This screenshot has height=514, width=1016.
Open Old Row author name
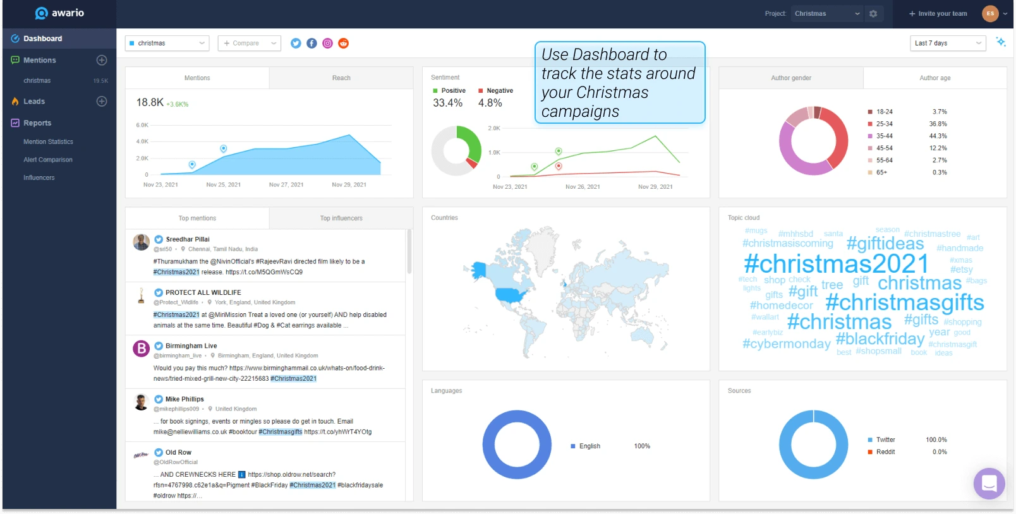pyautogui.click(x=178, y=452)
